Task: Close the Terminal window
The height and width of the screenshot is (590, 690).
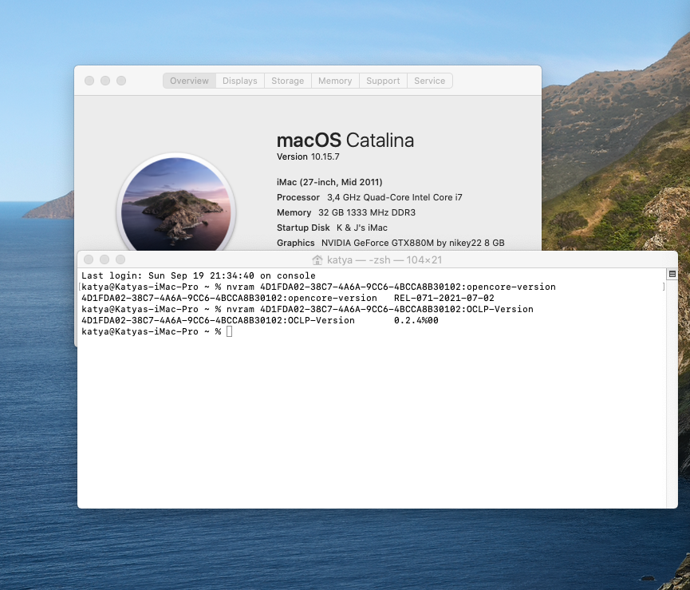Action: [89, 259]
